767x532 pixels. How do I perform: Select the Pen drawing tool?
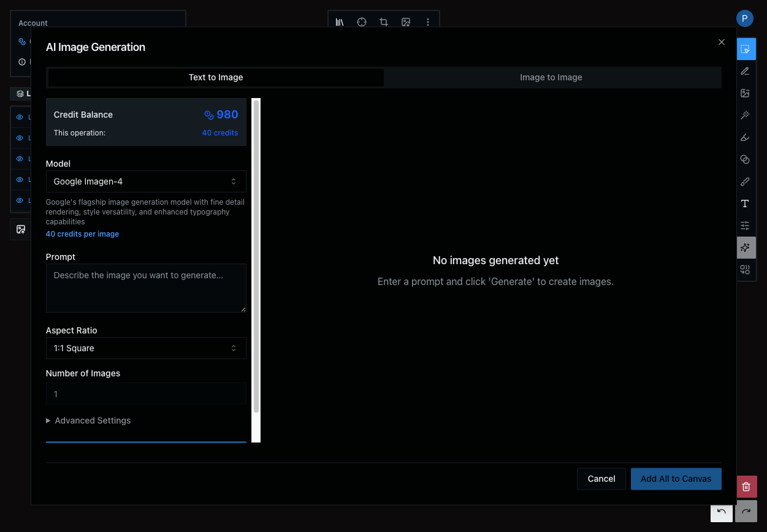coord(745,71)
